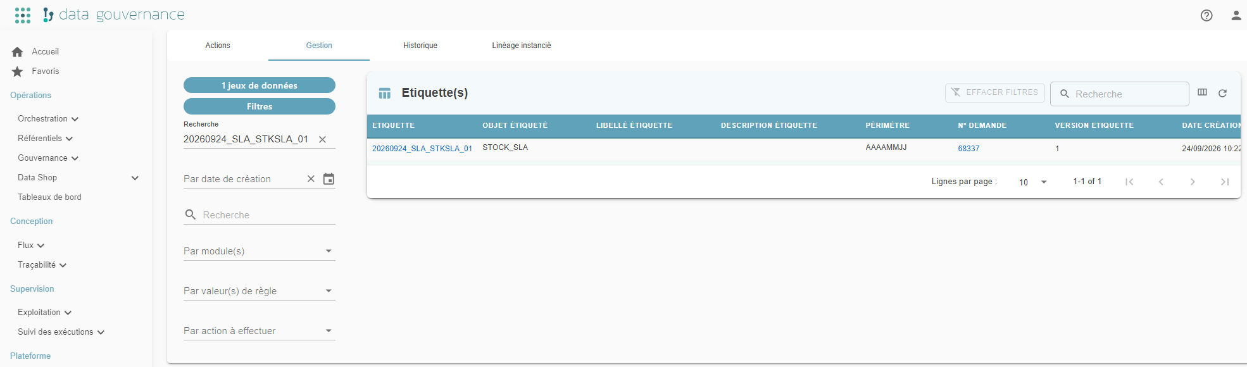Open demand number 68337 link

[968, 149]
